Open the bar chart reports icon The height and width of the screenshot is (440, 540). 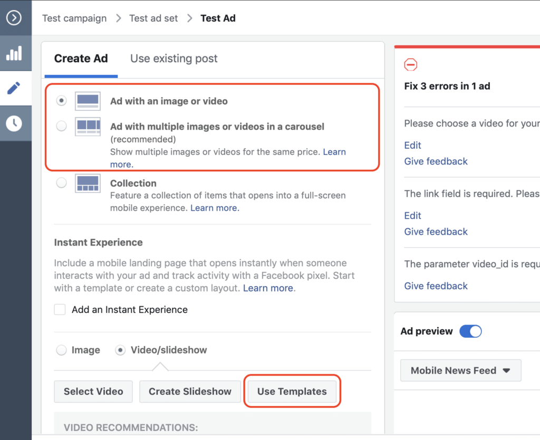(x=14, y=53)
